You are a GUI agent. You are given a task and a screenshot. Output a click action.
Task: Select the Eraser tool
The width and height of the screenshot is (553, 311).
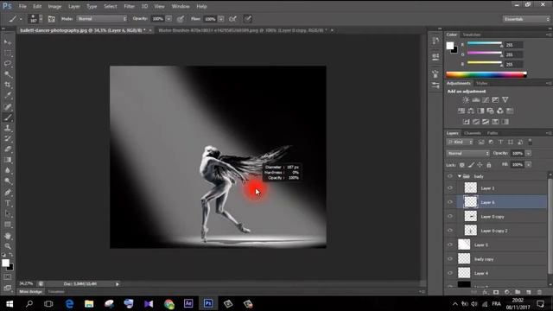tap(8, 149)
